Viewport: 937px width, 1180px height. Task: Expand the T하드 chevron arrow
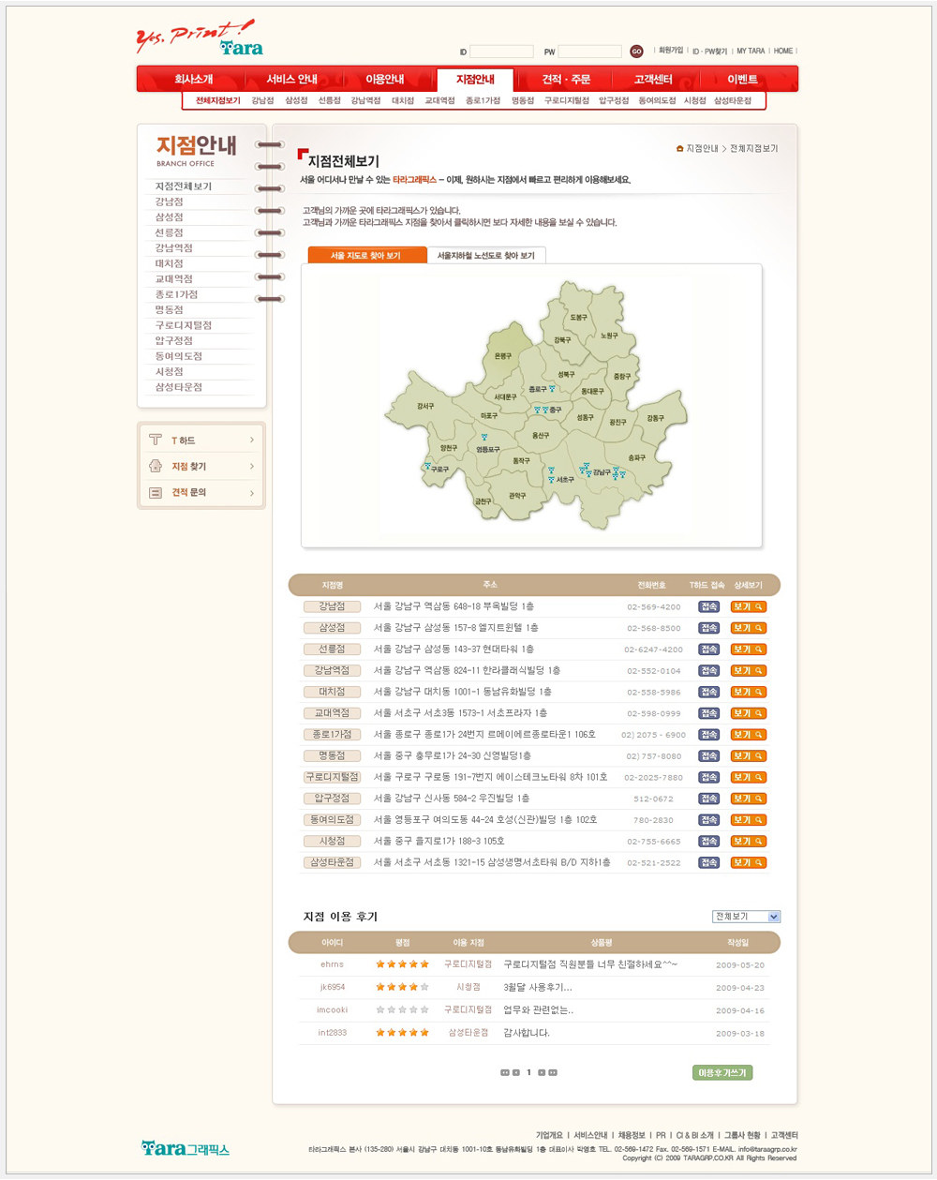click(252, 440)
